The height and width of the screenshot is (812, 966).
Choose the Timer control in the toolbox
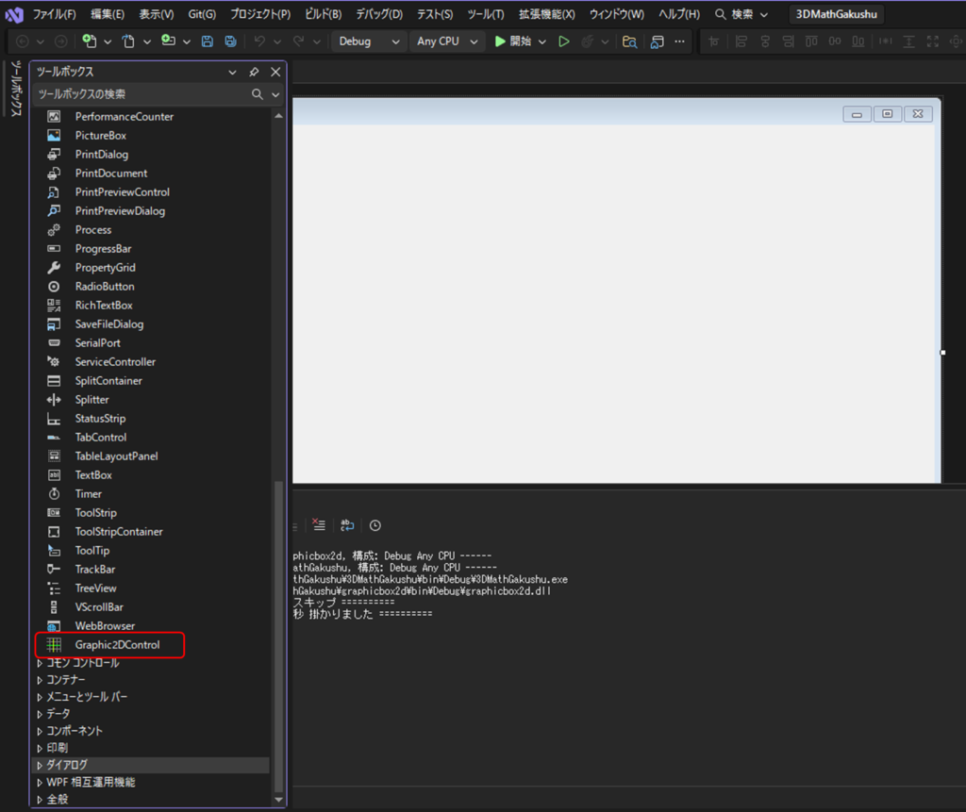88,494
